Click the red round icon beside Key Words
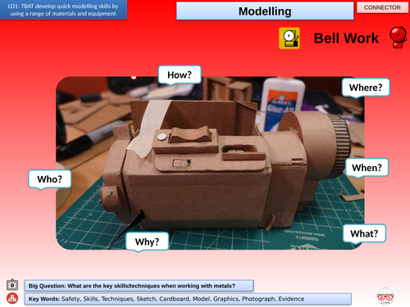The height and width of the screenshot is (307, 410). click(12, 298)
